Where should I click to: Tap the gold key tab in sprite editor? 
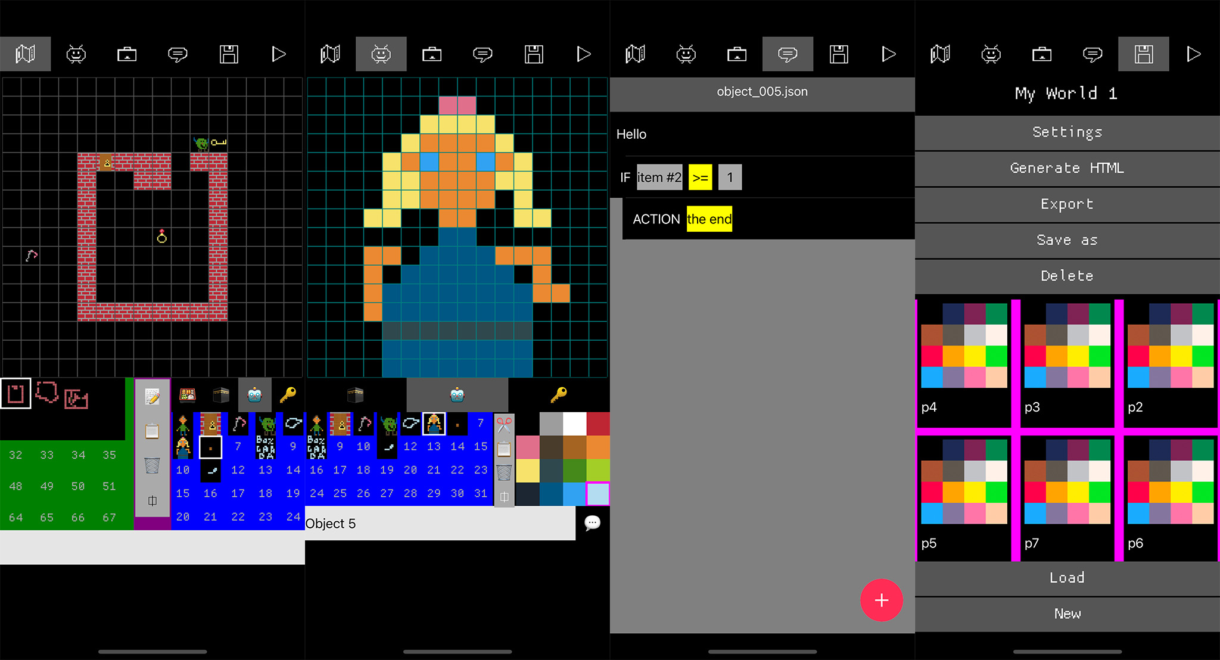pyautogui.click(x=559, y=394)
